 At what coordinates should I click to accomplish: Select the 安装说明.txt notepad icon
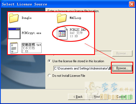pyautogui.click(x=14, y=48)
